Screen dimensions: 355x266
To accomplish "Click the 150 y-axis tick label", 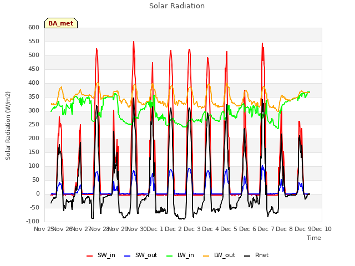I will (34, 152).
